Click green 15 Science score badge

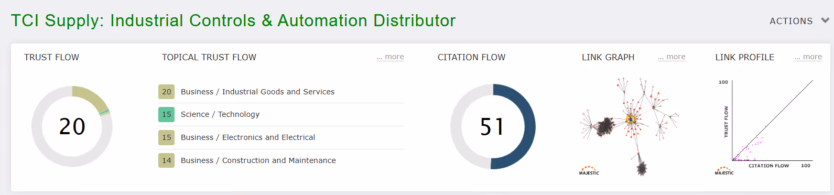point(167,114)
